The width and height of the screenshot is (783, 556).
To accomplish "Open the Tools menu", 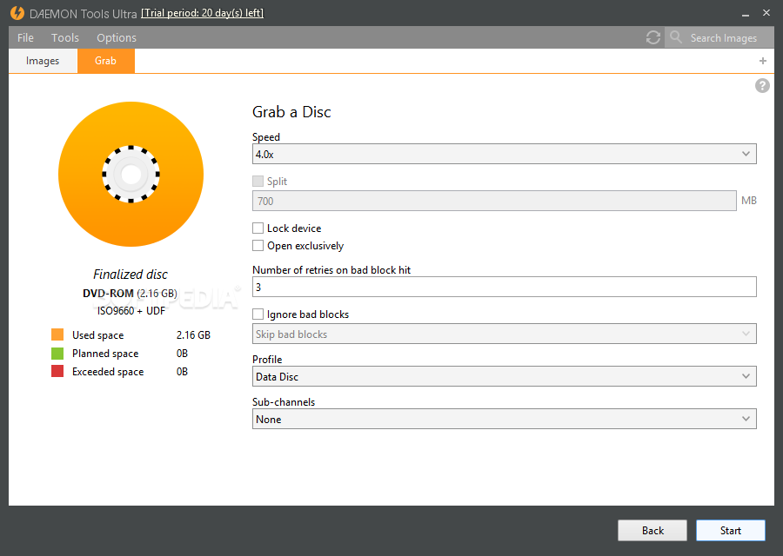I will (x=65, y=38).
